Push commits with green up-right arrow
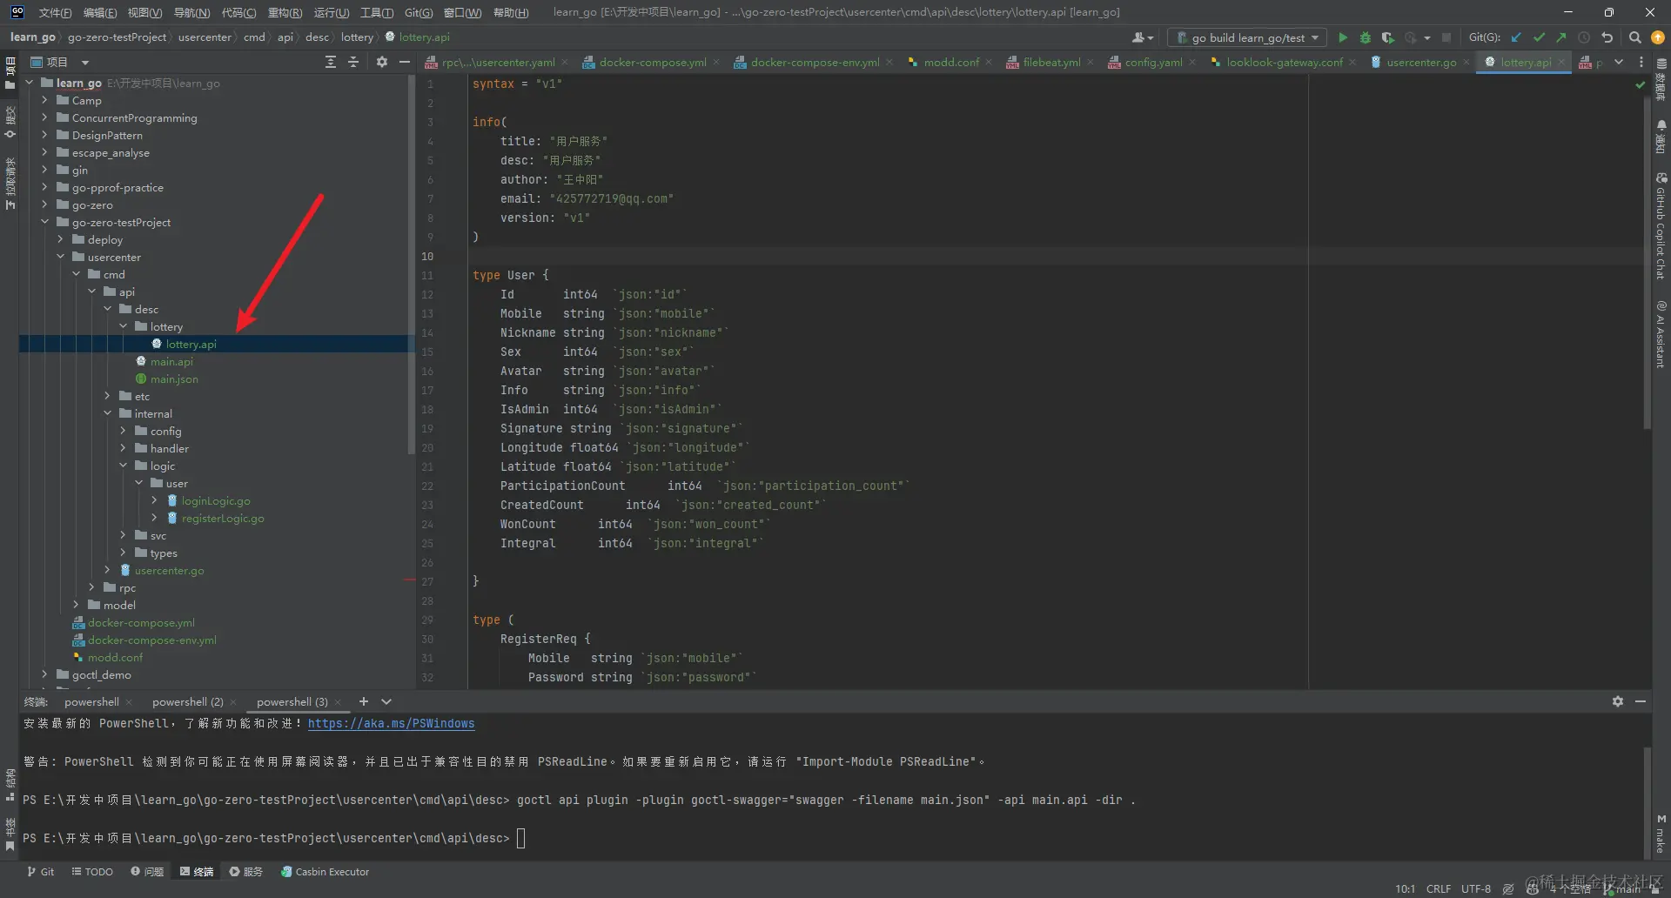1671x898 pixels. 1561,37
